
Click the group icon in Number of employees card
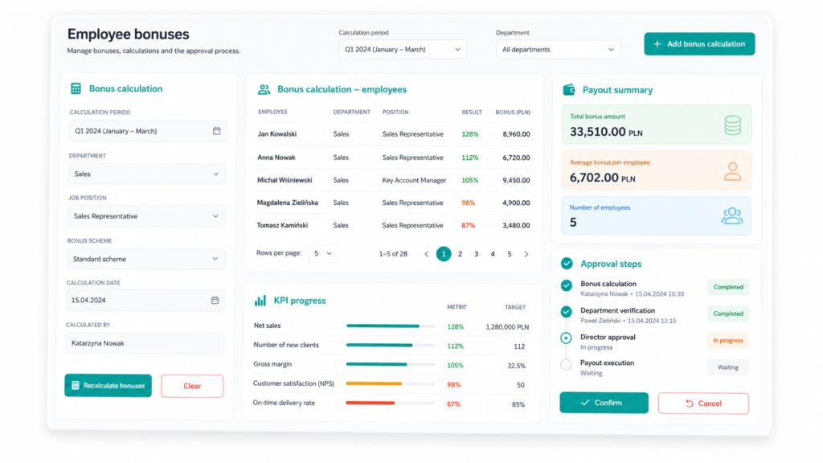click(x=731, y=215)
